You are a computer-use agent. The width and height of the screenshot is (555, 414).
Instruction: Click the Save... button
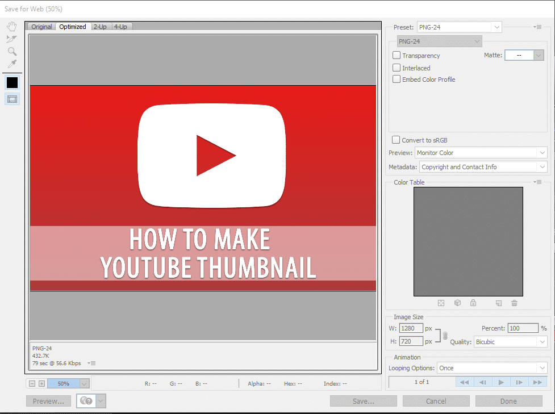[364, 402]
